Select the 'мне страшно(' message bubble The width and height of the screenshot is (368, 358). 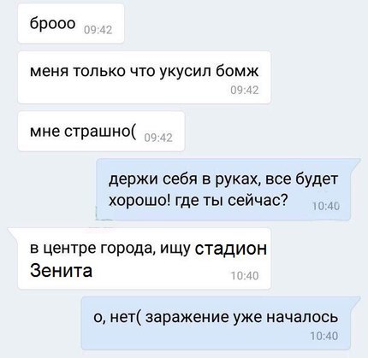click(101, 132)
